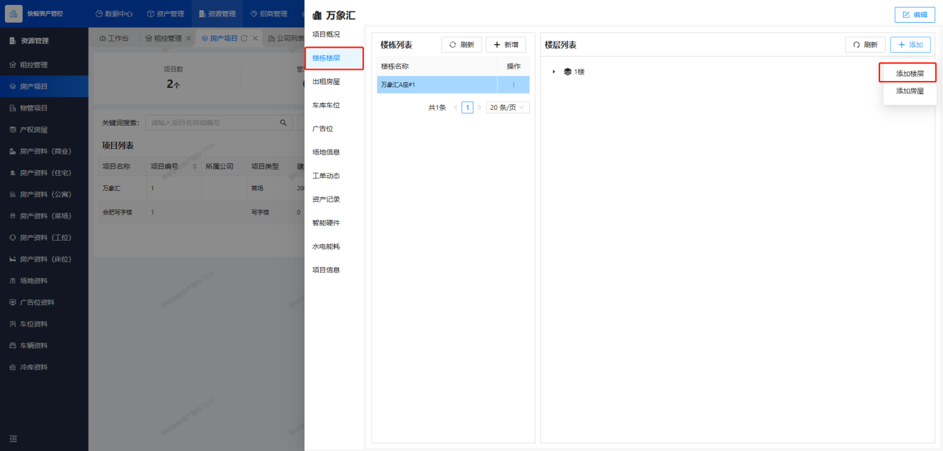Open 房产资料（住宅） in the sidebar
The width and height of the screenshot is (943, 451).
(44, 173)
